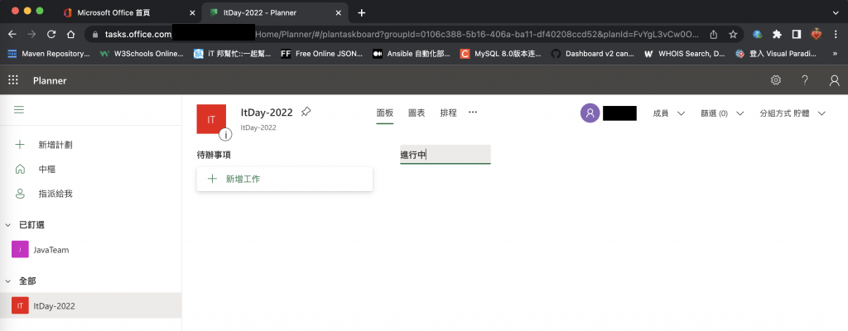
Task: Open the more options ellipsis menu
Action: 473,113
